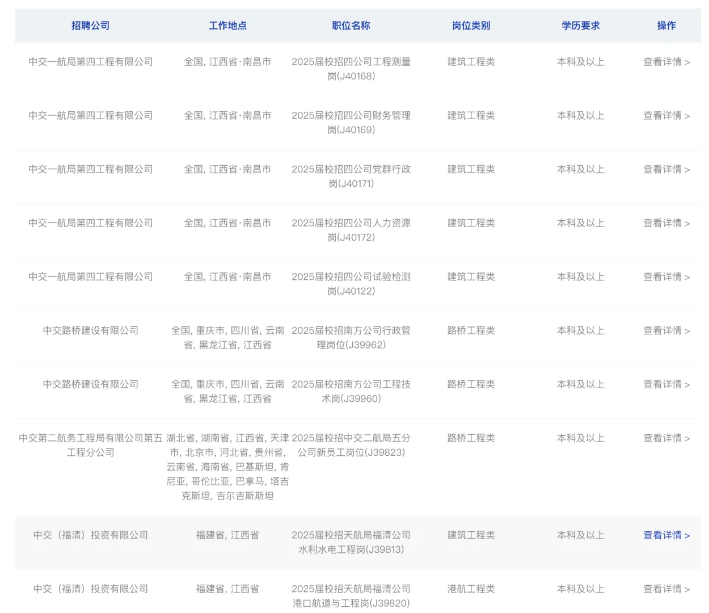Select job title 2025届校招中交二航局五分公司新员工岗位(J39823)
This screenshot has width=709, height=613.
pyautogui.click(x=351, y=445)
